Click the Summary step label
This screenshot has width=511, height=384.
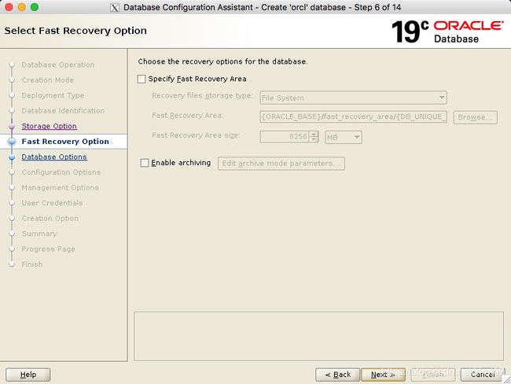(x=39, y=234)
